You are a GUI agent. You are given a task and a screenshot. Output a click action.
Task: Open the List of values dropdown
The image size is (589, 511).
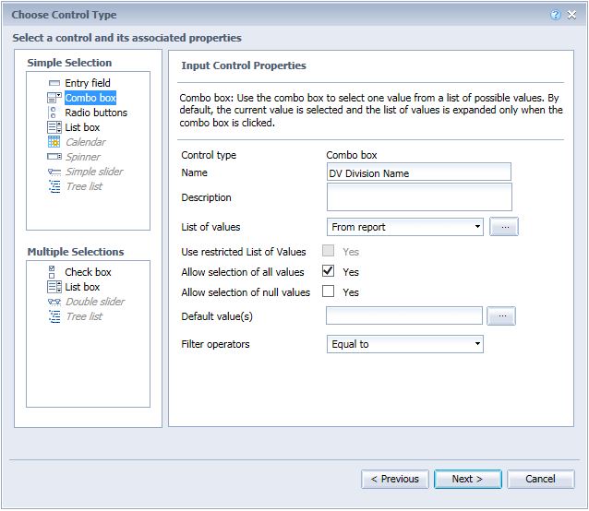pos(405,227)
